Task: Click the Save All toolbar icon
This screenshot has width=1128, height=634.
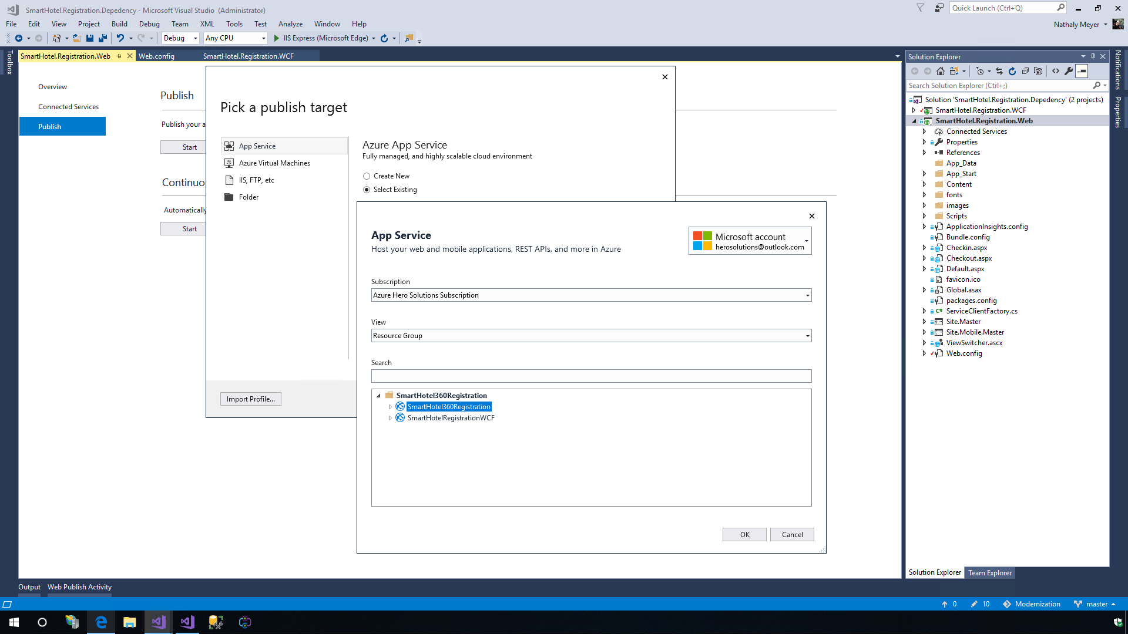Action: click(x=103, y=38)
